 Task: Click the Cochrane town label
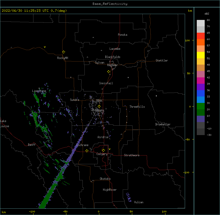[x=82, y=145]
